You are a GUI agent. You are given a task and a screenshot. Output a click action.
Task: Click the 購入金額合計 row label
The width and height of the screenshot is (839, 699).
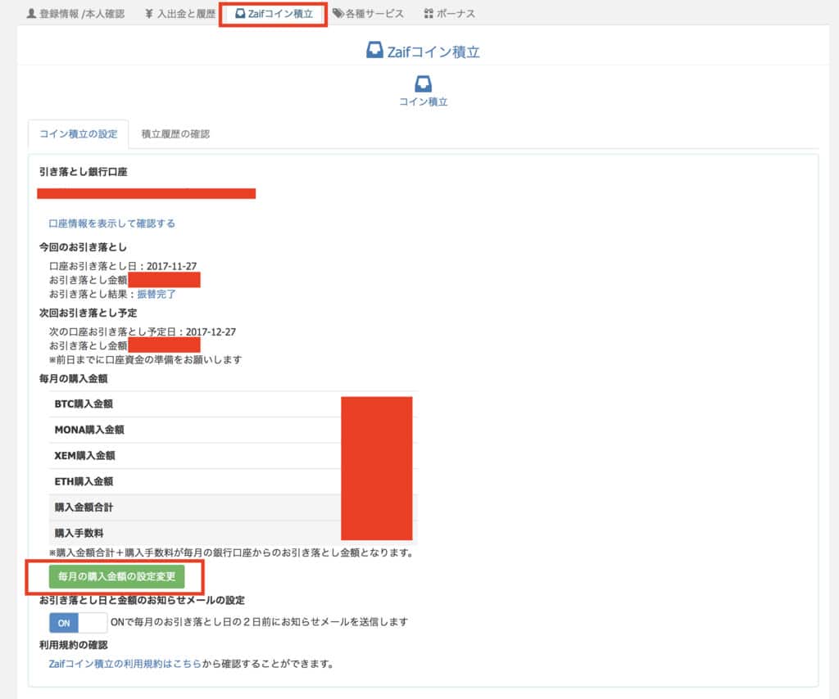click(84, 507)
